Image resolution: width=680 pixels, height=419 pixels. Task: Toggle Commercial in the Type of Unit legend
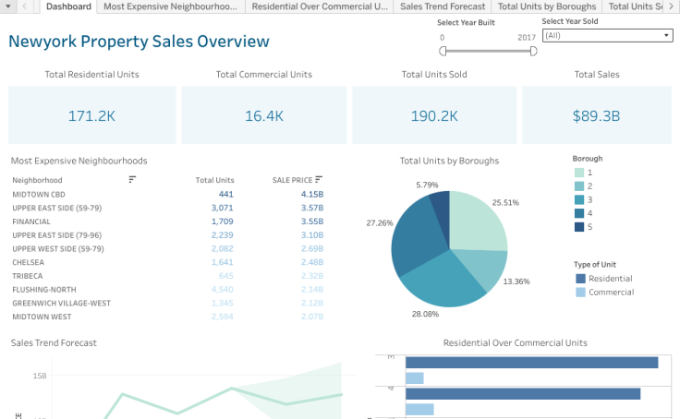pyautogui.click(x=580, y=293)
